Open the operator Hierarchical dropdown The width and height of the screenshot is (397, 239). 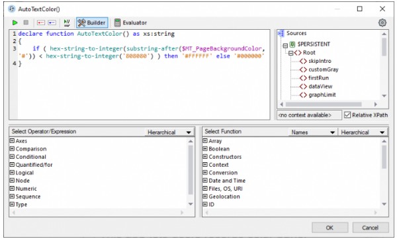tap(169, 132)
